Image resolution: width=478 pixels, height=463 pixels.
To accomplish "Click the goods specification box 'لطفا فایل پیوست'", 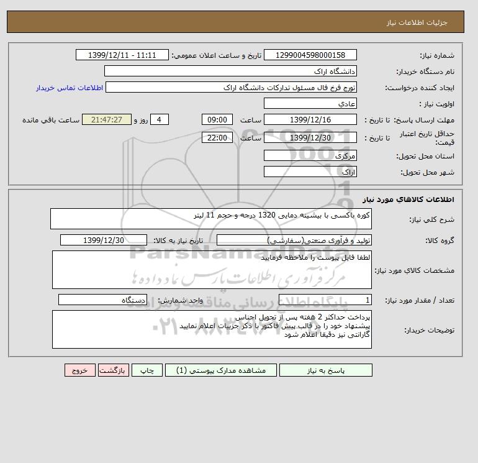I will pos(212,270).
